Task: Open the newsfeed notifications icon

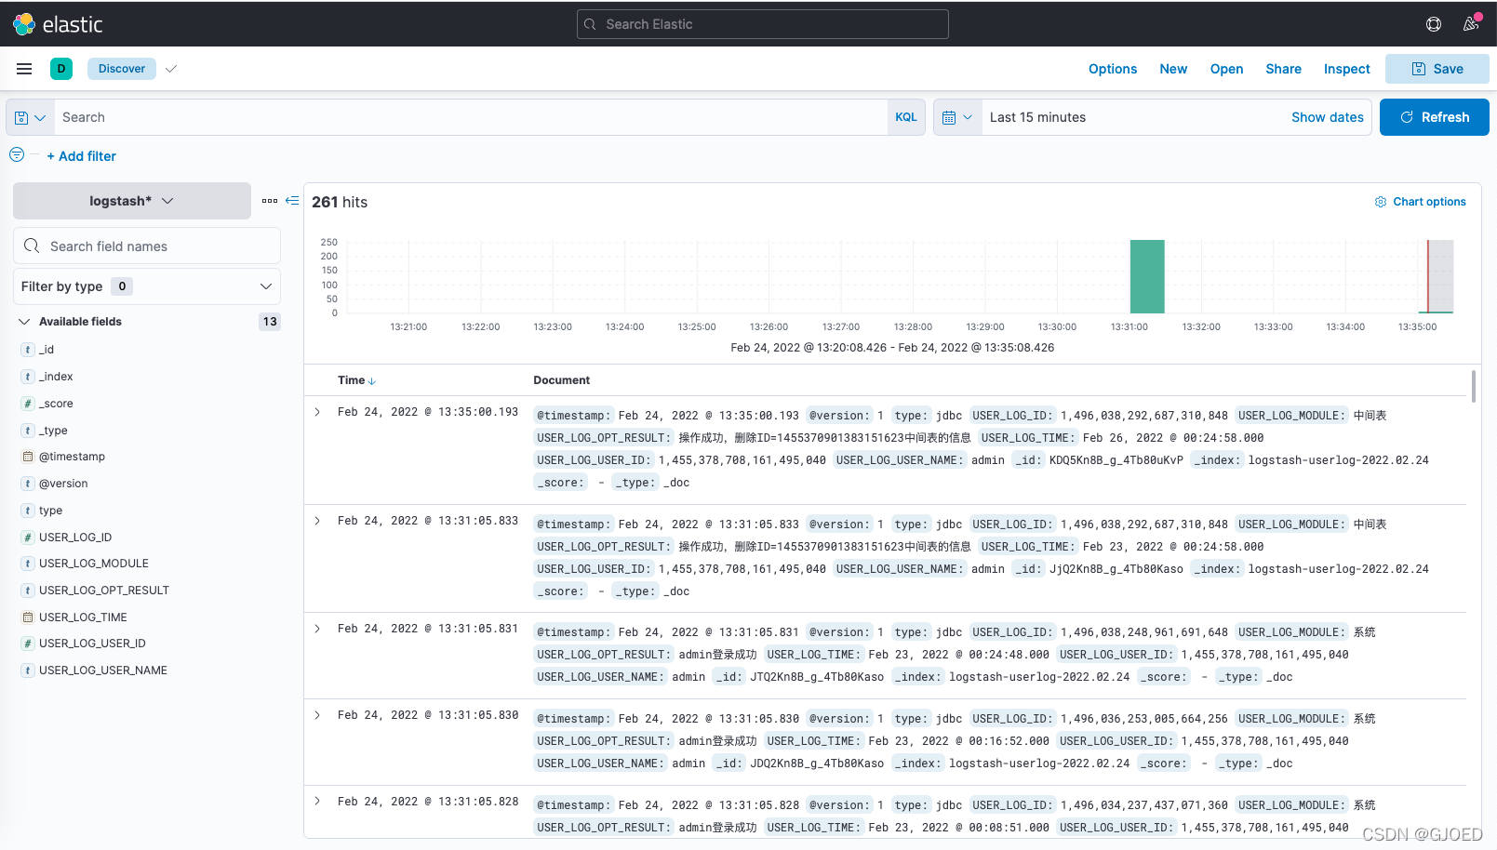Action: pyautogui.click(x=1471, y=24)
